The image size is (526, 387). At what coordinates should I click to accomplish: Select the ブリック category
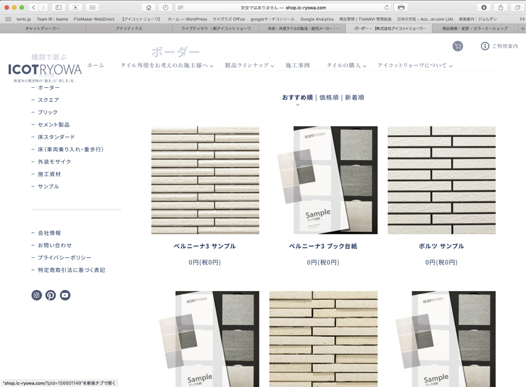[48, 113]
